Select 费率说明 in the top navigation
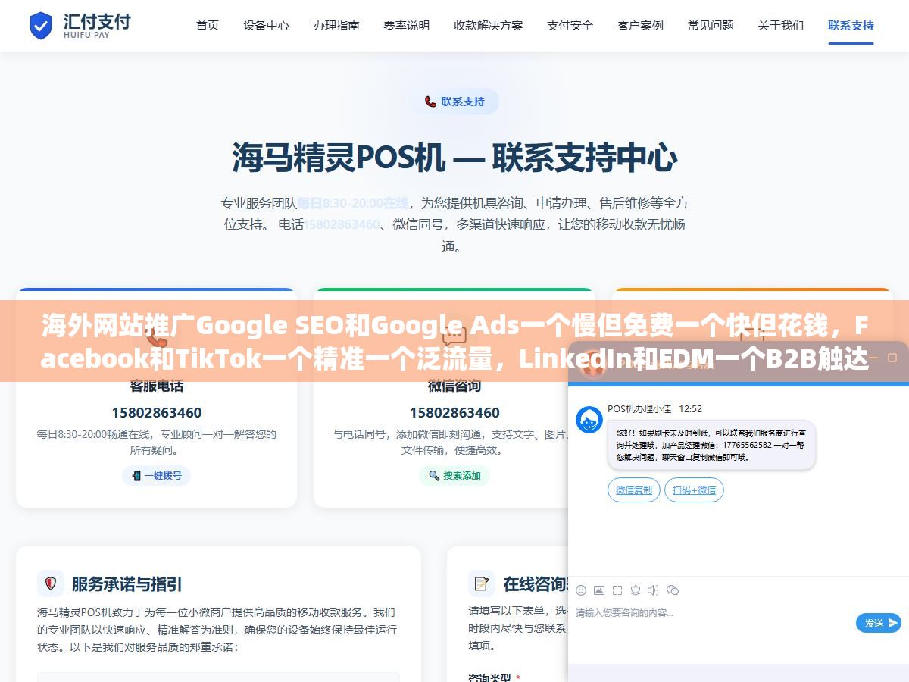 (407, 25)
